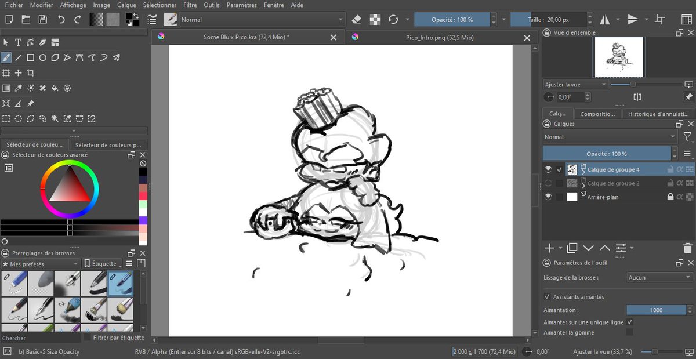Image resolution: width=696 pixels, height=359 pixels.
Task: Open an existing document icon
Action: click(x=26, y=20)
